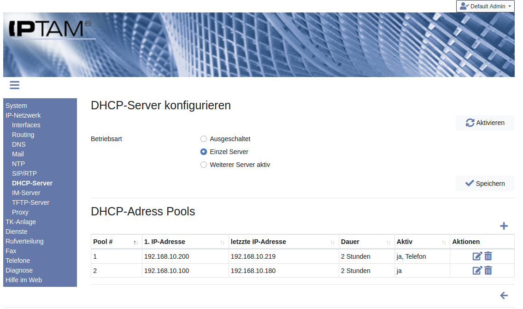The width and height of the screenshot is (523, 309).
Task: Select the Ausgeschaltet operating mode
Action: point(204,139)
